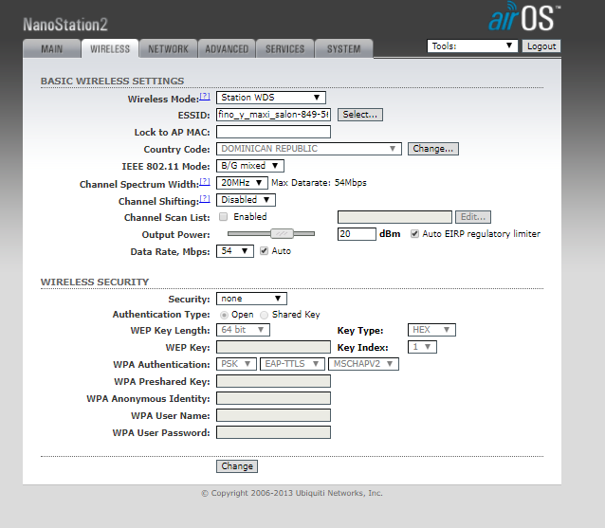The height and width of the screenshot is (528, 605).
Task: Open the Channel Spectrum Width dropdown
Action: [x=242, y=183]
